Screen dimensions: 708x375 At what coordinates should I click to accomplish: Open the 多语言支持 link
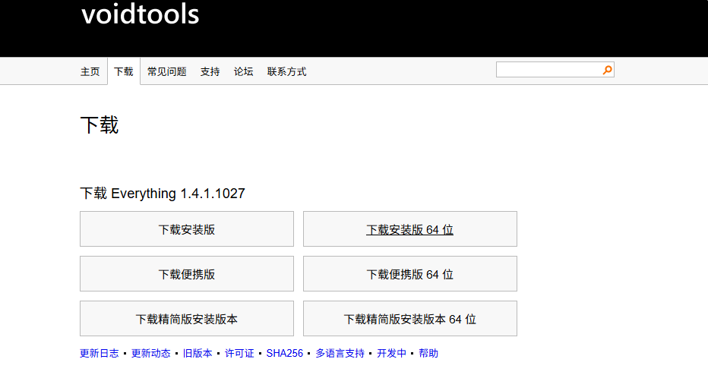pos(340,353)
